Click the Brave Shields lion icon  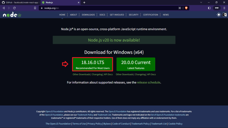pyautogui.click(x=186, y=8)
